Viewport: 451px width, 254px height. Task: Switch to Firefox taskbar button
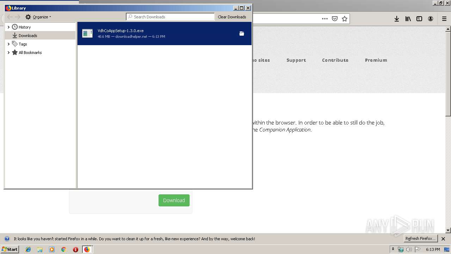[87, 249]
